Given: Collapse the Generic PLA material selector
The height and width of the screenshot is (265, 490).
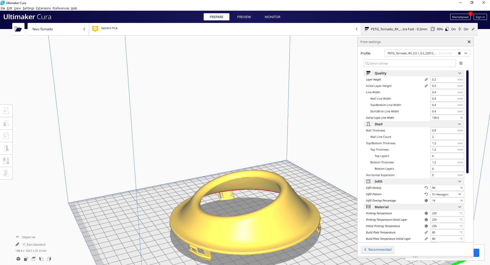Looking at the screenshot, I should coord(357,29).
